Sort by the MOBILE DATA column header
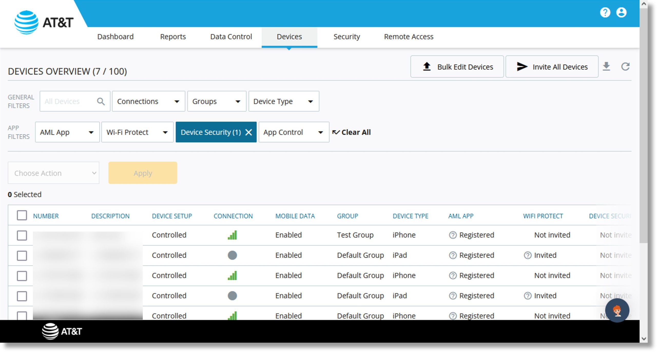Screen dimensions: 657x352 tap(295, 216)
